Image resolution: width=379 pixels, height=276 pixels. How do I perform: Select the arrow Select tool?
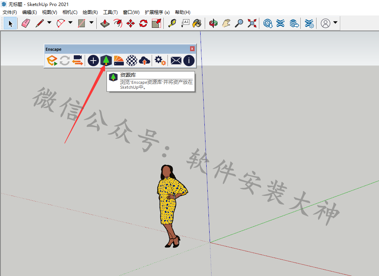pyautogui.click(x=11, y=23)
